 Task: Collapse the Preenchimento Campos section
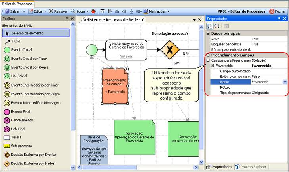click(208, 55)
